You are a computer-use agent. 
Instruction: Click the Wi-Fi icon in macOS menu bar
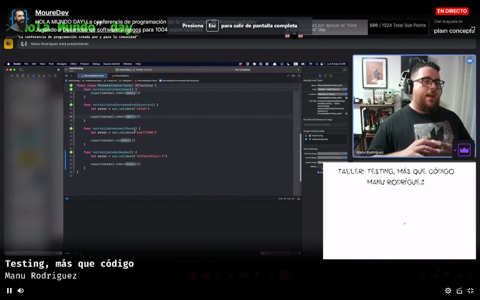311,64
